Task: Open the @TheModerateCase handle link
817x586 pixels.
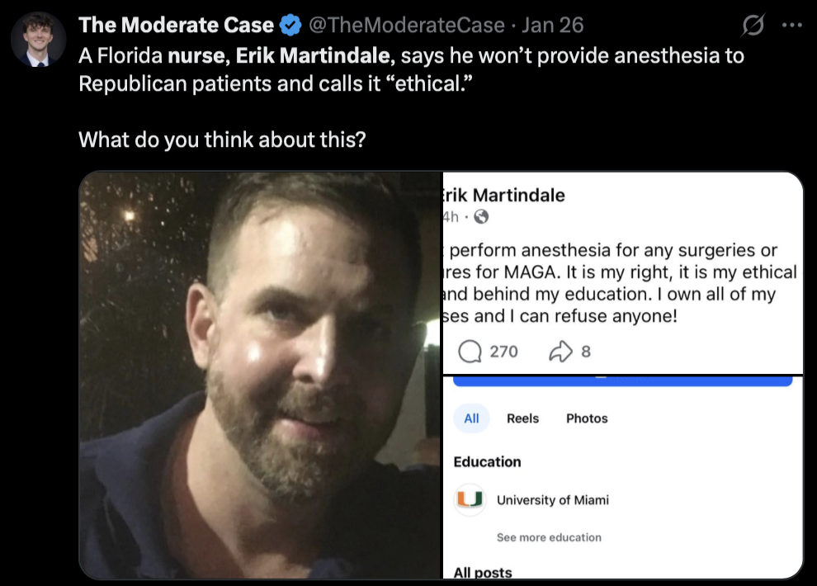Action: coord(406,25)
